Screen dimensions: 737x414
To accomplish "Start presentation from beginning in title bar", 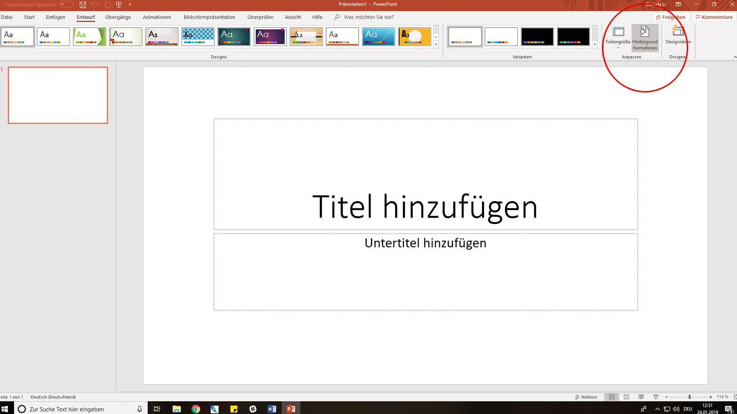I will 119,5.
